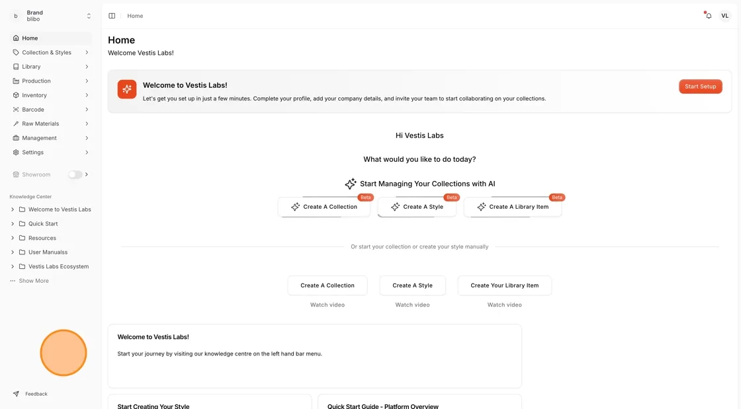This screenshot has height=409, width=741.
Task: Click the Production factory icon
Action: 16,81
